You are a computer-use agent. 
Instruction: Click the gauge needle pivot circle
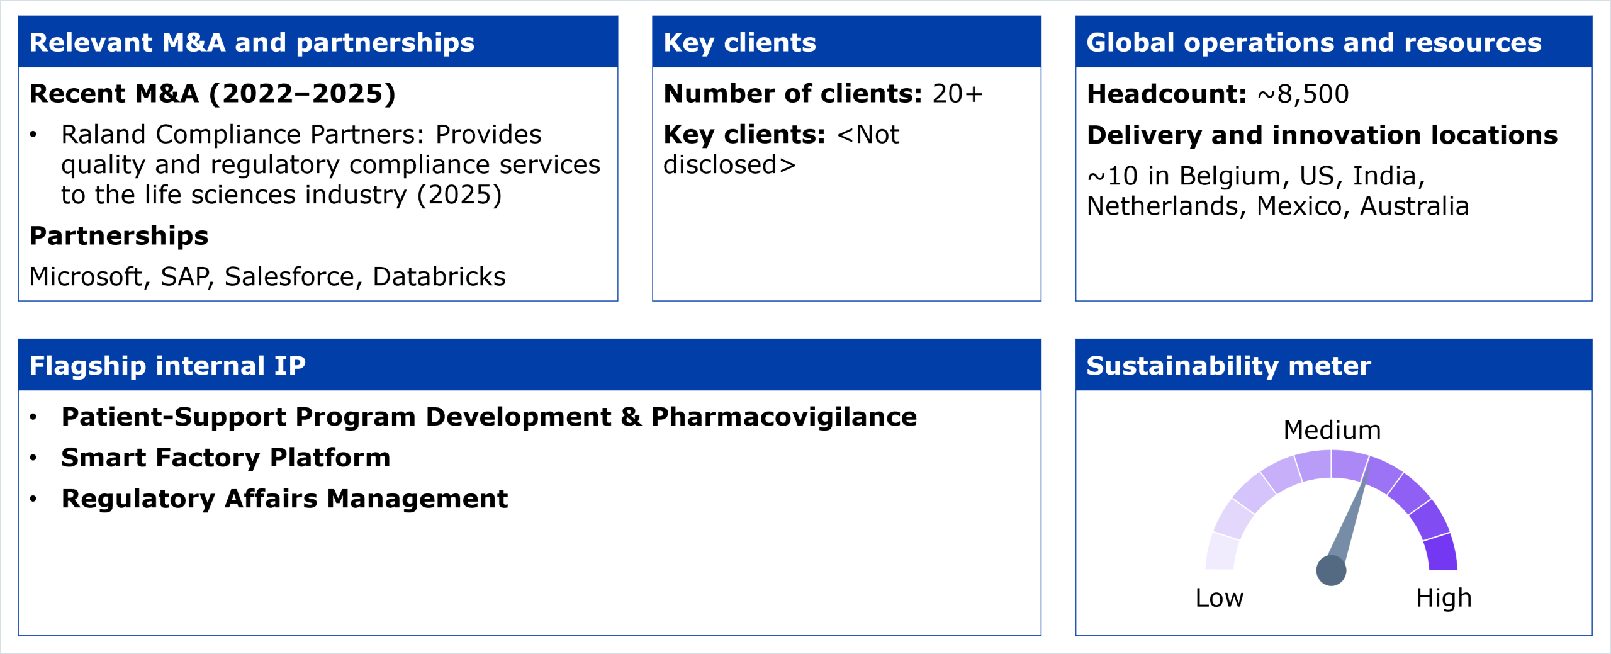point(1331,570)
